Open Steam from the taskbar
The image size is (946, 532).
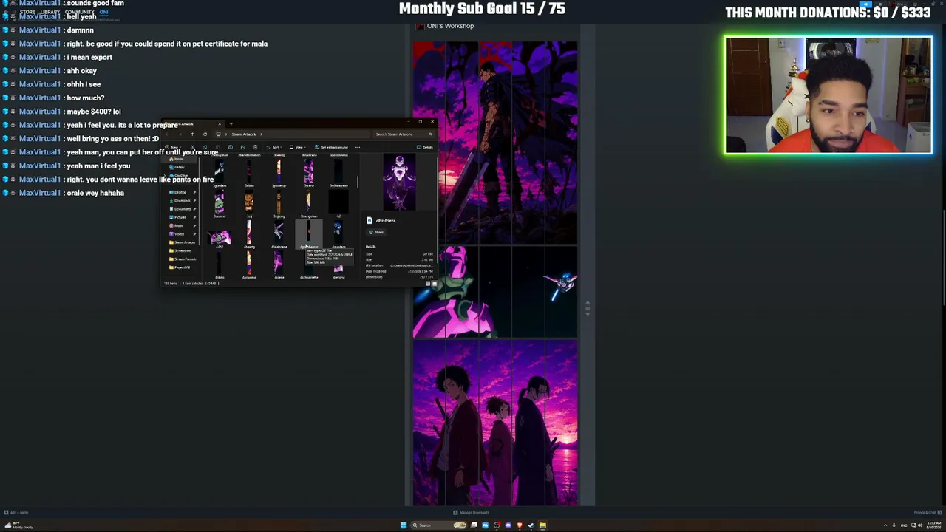(531, 525)
